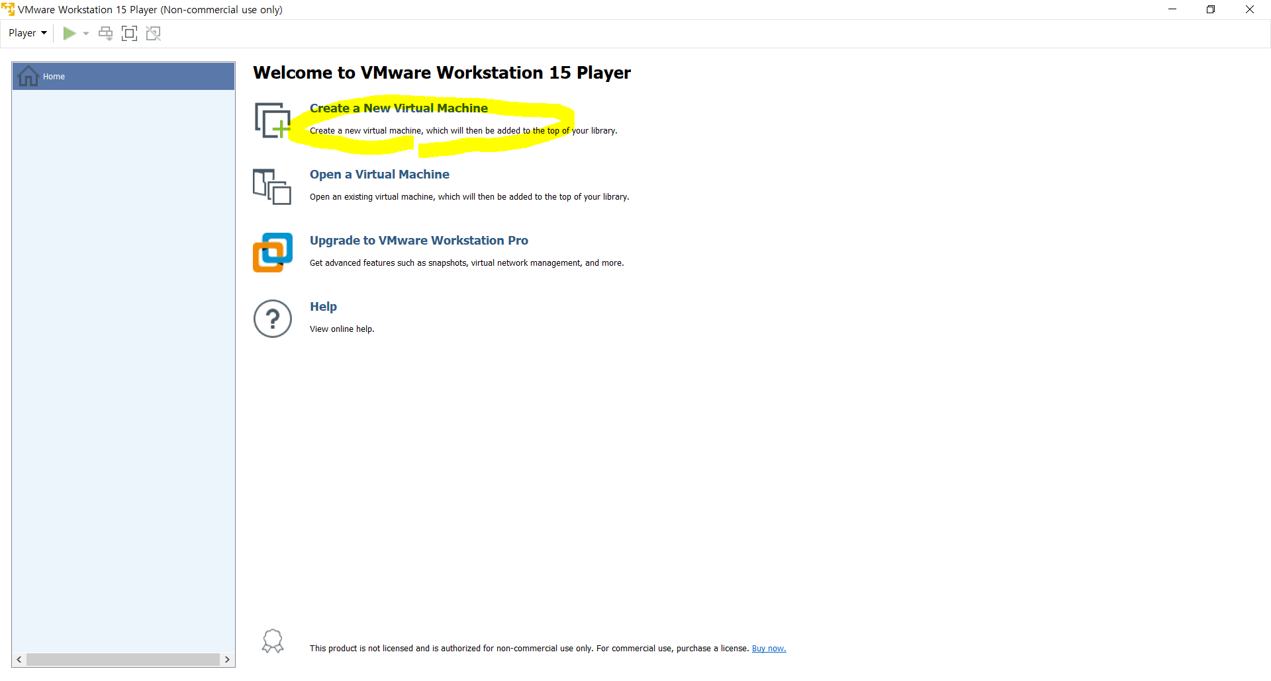
Task: Click the library horizontal scrollbar thumb
Action: (123, 660)
